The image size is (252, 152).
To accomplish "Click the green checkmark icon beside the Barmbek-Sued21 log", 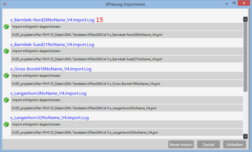I will 6,51.
